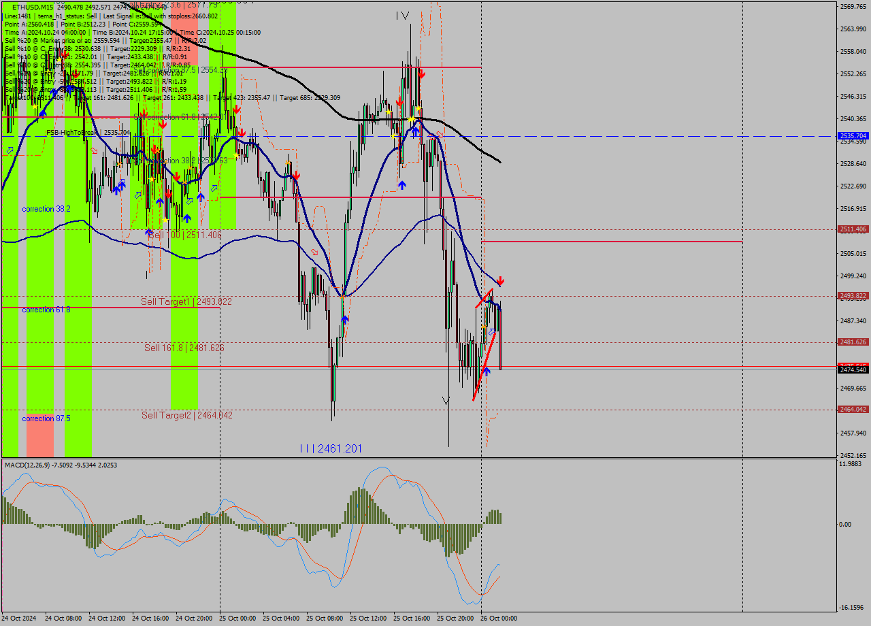Click the '25 Oct 16:00' time label

pos(412,619)
